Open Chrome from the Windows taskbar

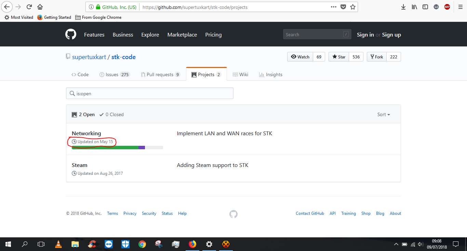point(142,244)
